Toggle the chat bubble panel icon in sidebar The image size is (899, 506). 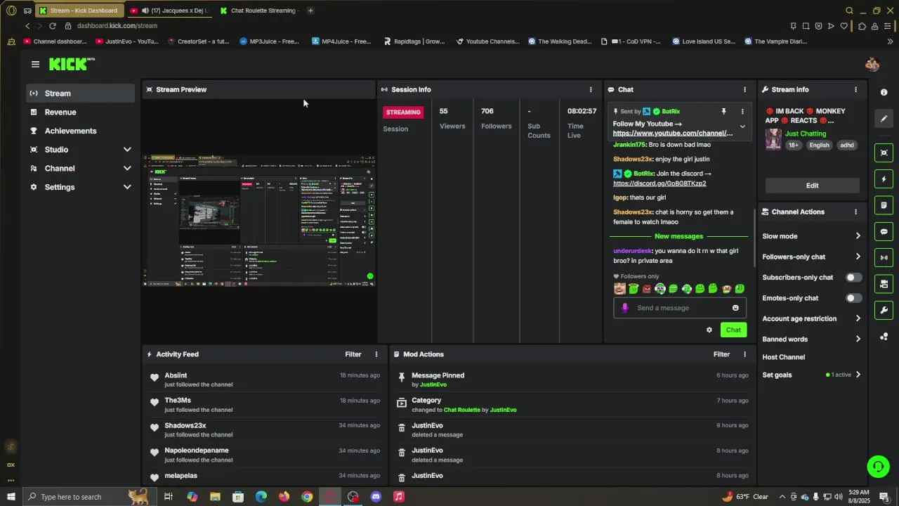click(884, 231)
